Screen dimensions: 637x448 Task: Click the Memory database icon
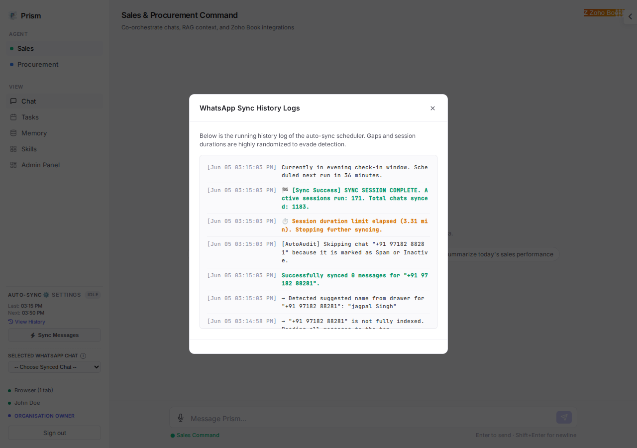tap(13, 133)
